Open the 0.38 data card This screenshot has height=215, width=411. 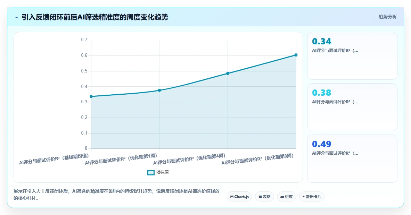coord(352,107)
